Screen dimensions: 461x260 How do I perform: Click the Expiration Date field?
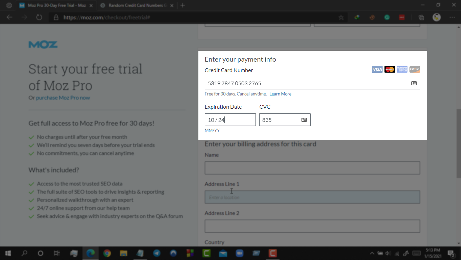coord(230,120)
